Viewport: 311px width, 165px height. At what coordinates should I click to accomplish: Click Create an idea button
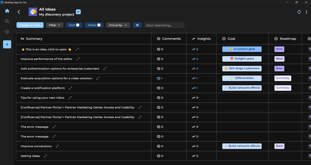point(30,25)
